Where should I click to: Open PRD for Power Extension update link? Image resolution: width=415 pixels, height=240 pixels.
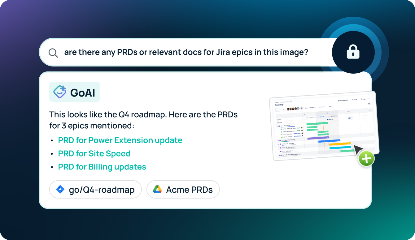(x=120, y=140)
